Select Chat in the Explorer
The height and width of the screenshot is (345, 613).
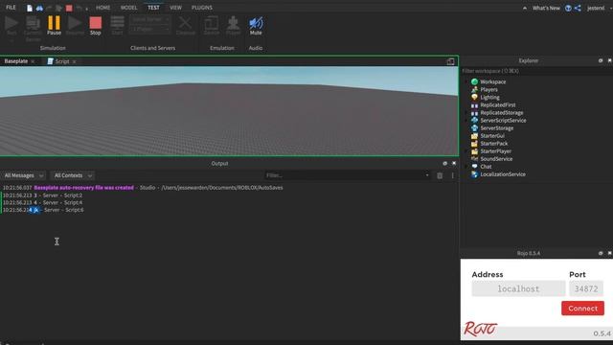(486, 167)
